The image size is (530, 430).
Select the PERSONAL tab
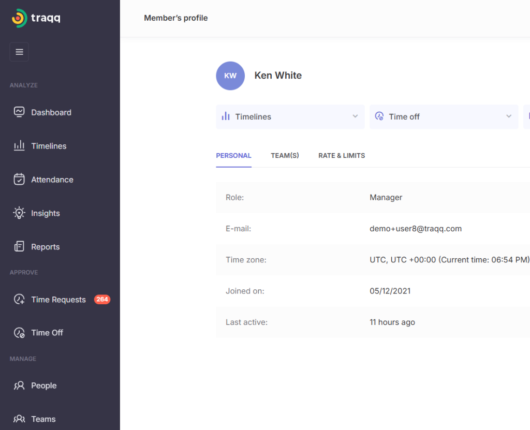tap(233, 156)
